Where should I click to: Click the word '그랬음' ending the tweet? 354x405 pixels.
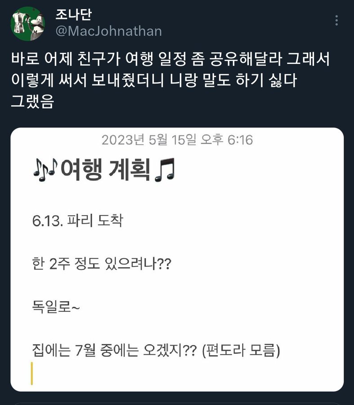32,102
